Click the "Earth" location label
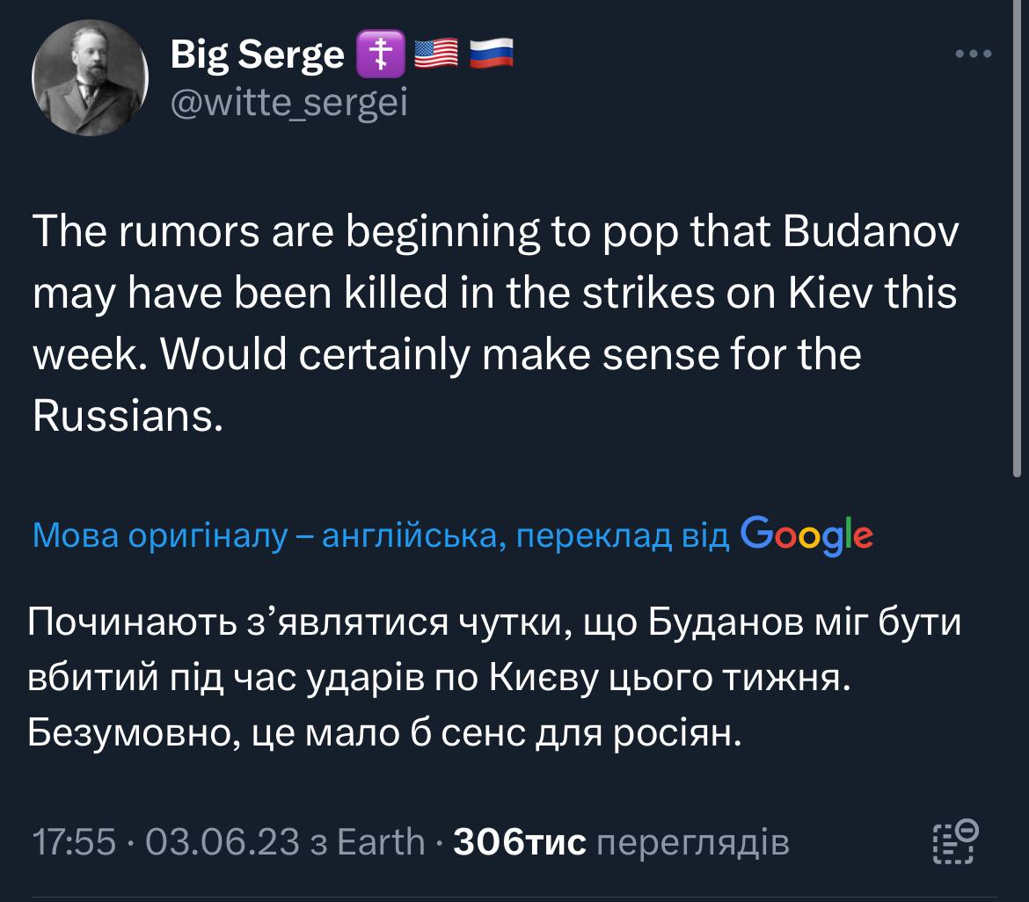 381,843
